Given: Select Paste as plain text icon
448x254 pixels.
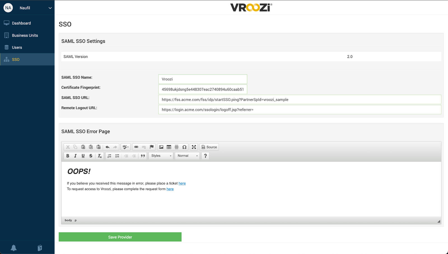Looking at the screenshot, I should (x=91, y=147).
